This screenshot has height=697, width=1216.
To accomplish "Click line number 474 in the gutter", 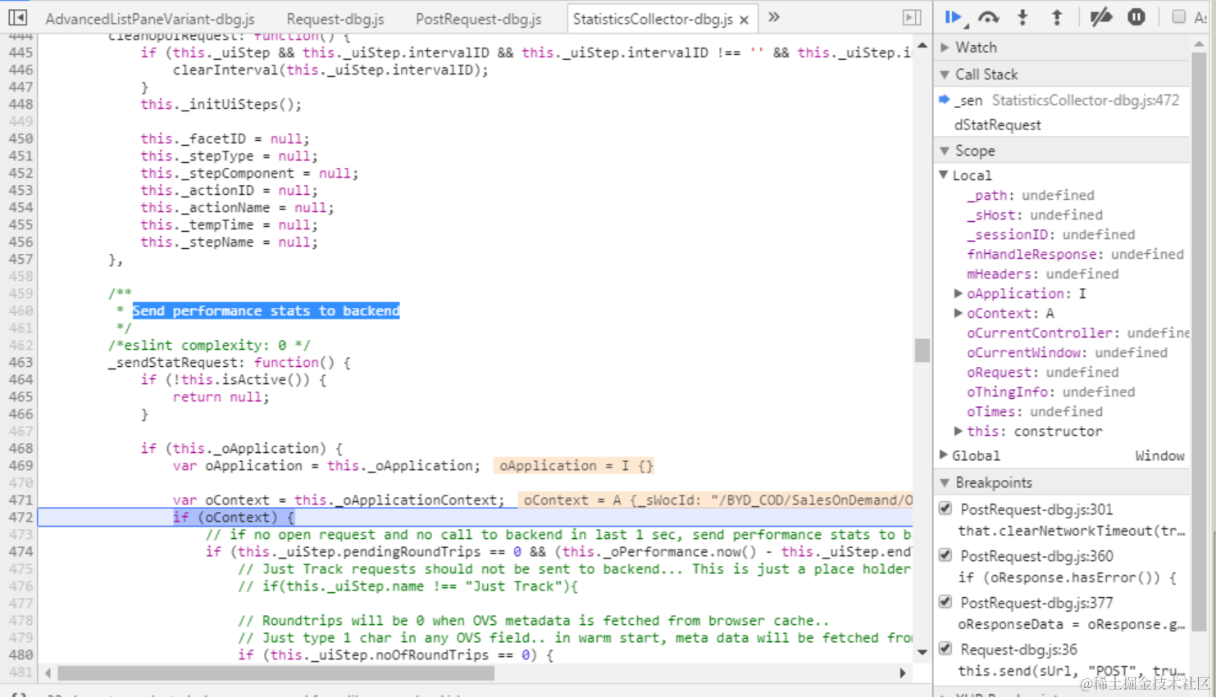I will pos(20,552).
